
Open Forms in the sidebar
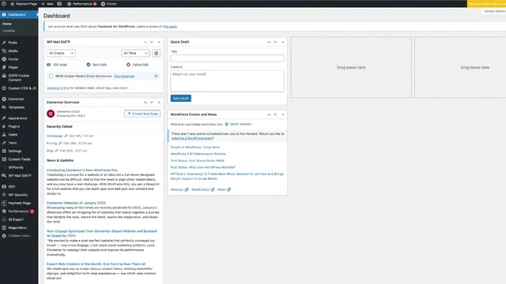(13, 59)
